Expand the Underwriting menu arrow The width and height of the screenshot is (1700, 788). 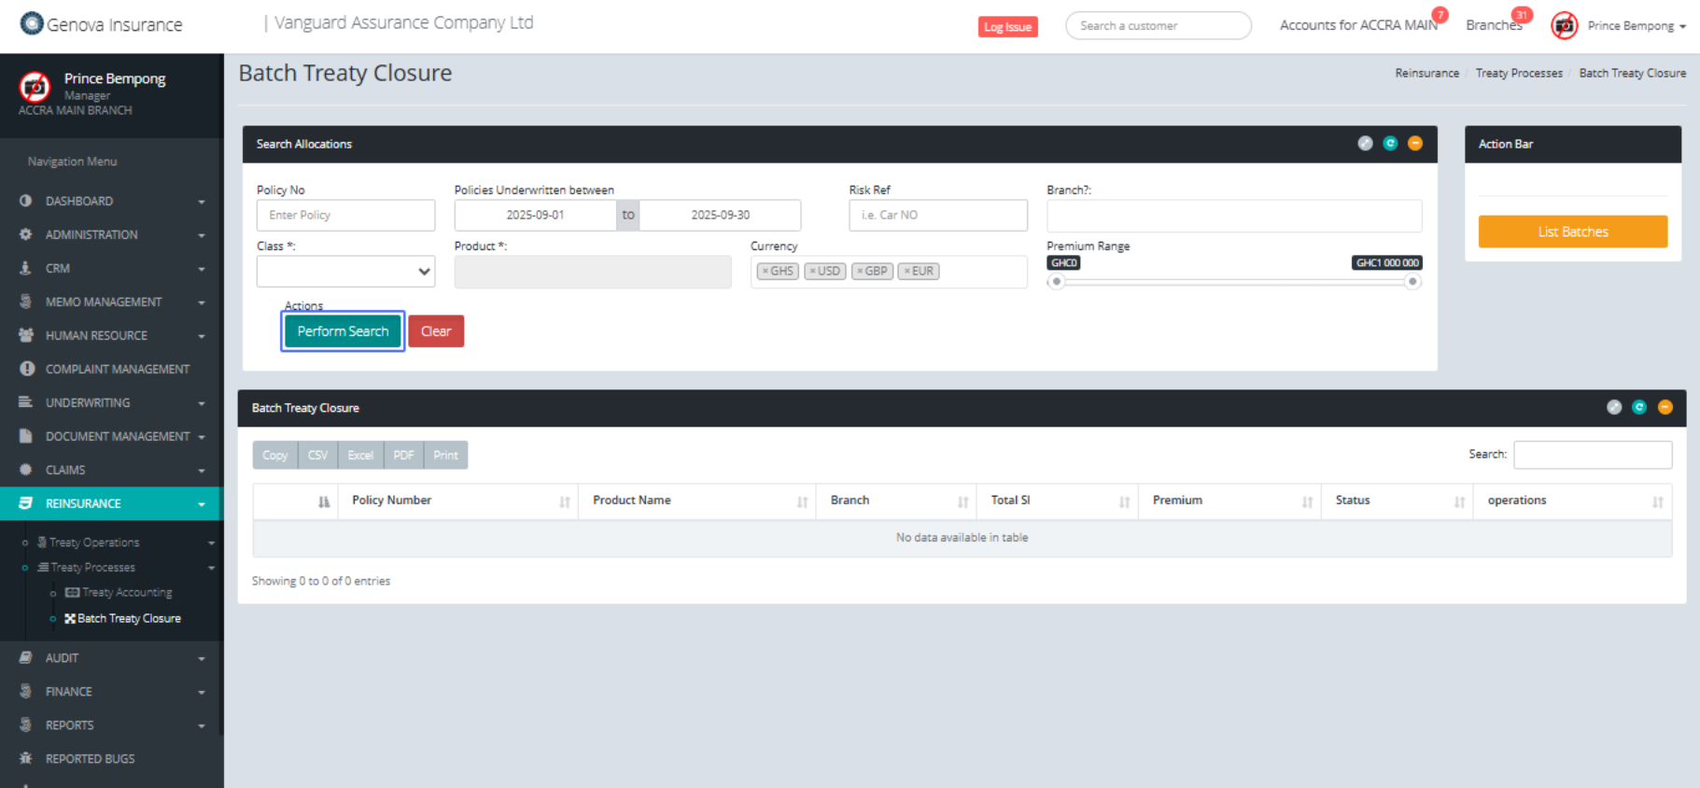click(202, 403)
